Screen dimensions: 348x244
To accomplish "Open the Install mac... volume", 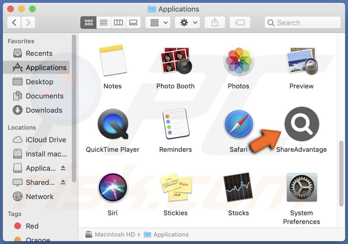I will (37, 154).
